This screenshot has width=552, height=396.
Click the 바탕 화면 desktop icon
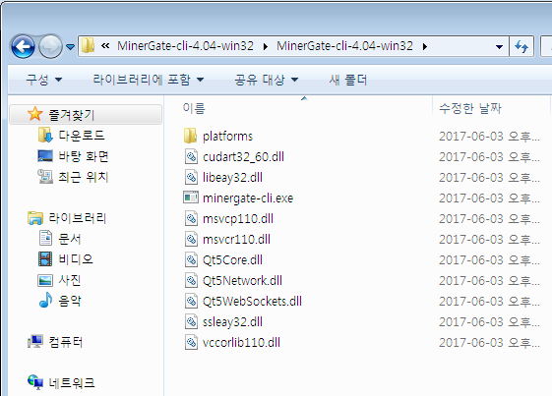45,156
